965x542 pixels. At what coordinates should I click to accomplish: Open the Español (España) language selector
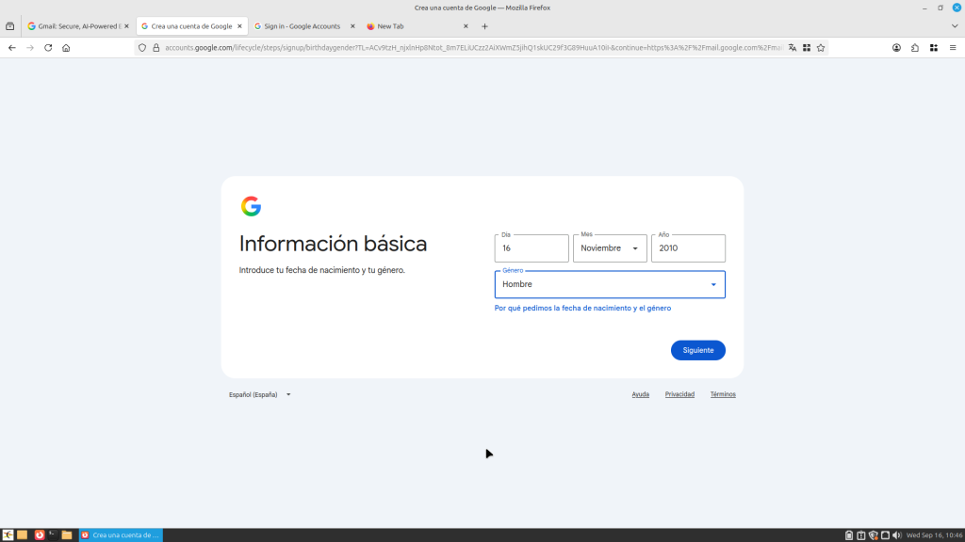coord(260,394)
